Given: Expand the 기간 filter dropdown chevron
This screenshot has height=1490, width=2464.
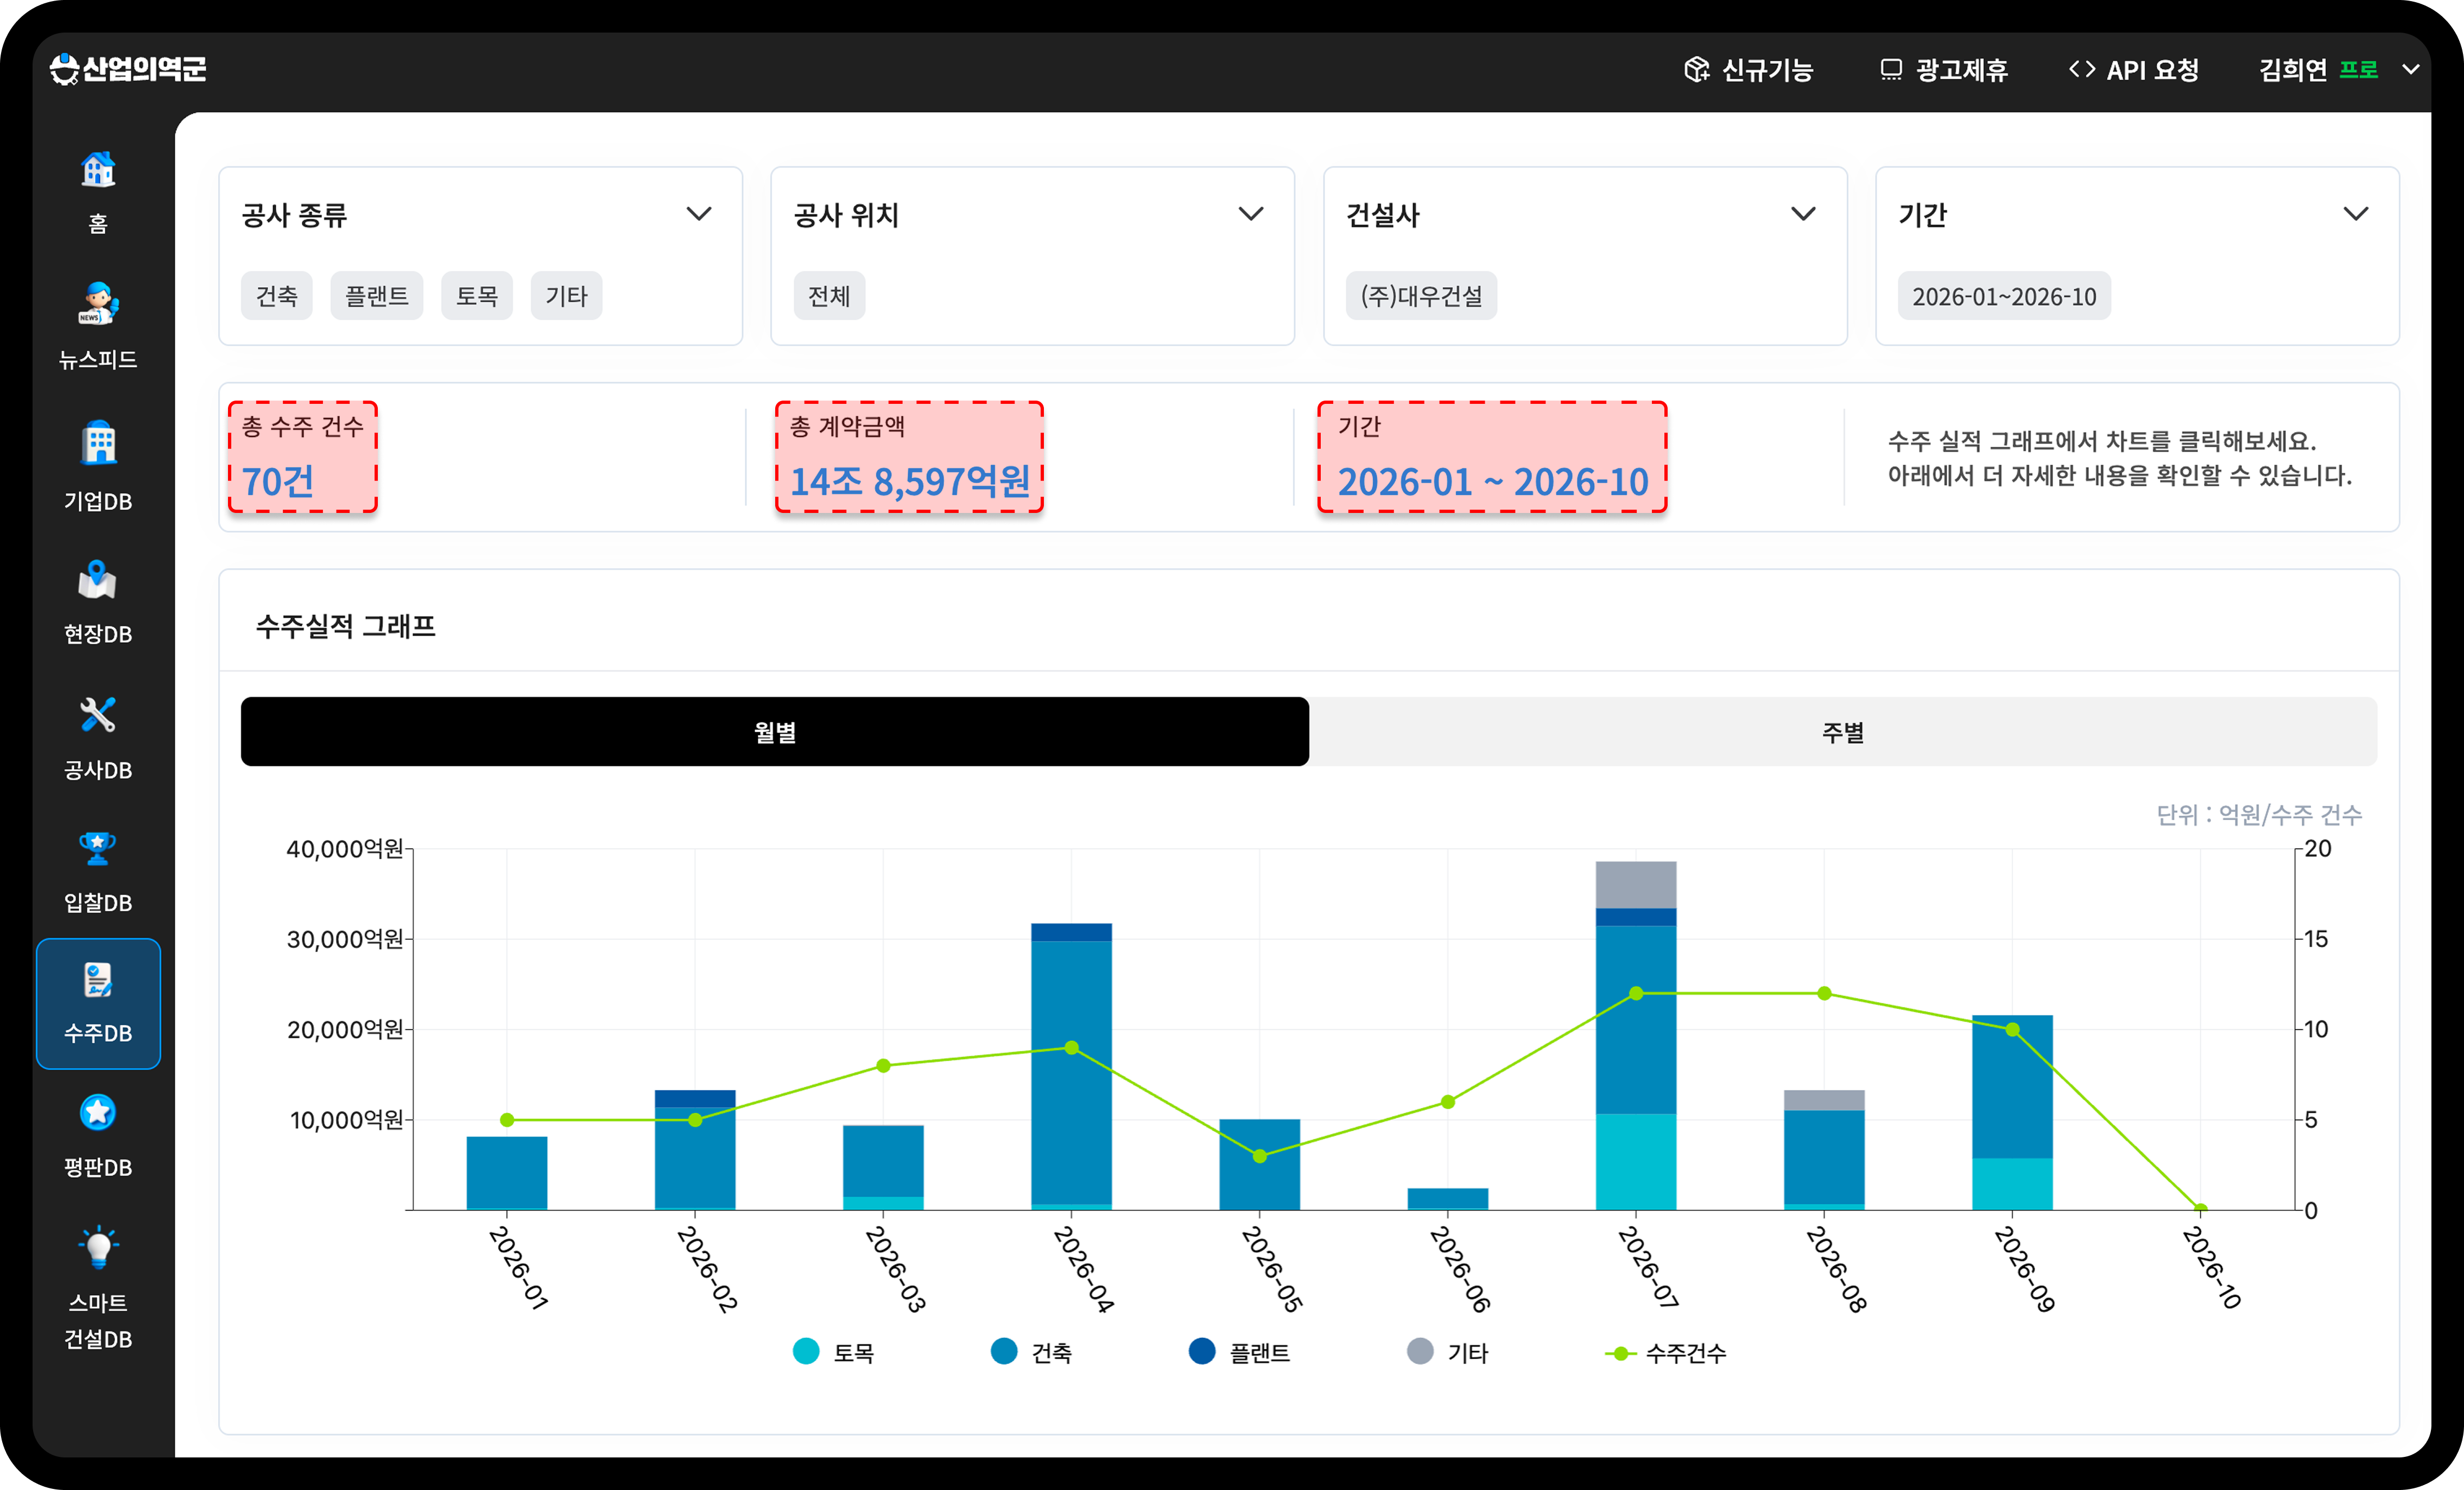Looking at the screenshot, I should (x=2356, y=214).
